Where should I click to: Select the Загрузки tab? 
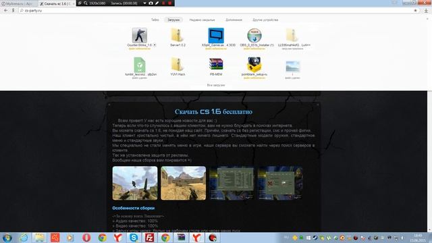(173, 20)
